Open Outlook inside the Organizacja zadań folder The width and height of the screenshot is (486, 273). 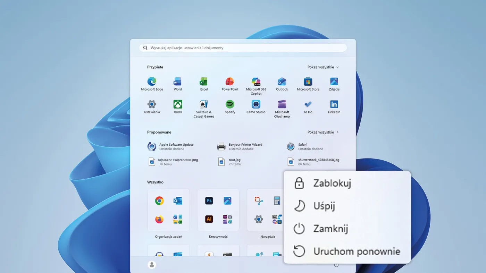pos(178,201)
